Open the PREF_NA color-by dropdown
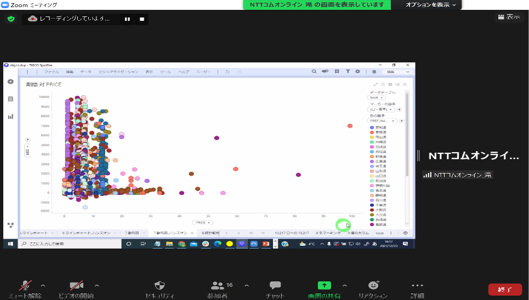The width and height of the screenshot is (529, 300). (x=382, y=120)
